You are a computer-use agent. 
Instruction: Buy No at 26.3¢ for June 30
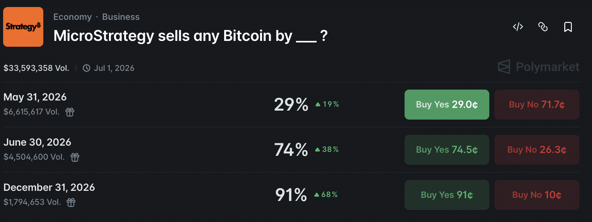[537, 150]
